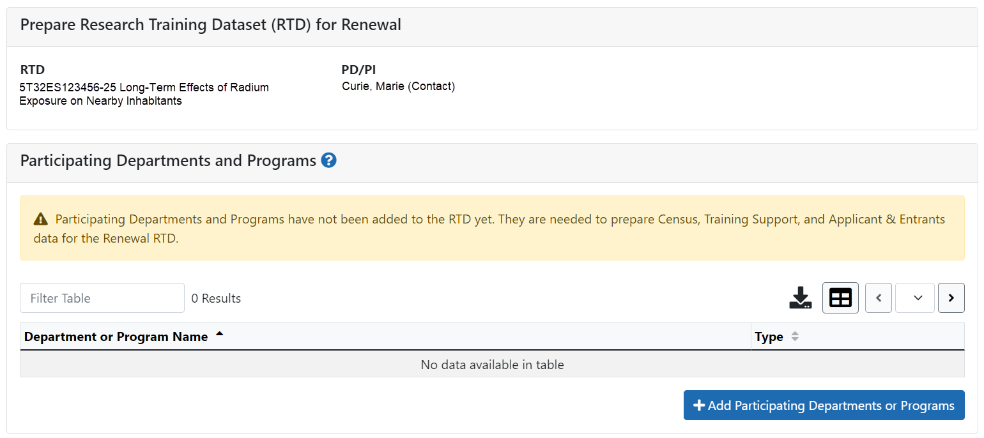Click the warning triangle icon in the alert
Image resolution: width=984 pixels, height=438 pixels.
(40, 220)
